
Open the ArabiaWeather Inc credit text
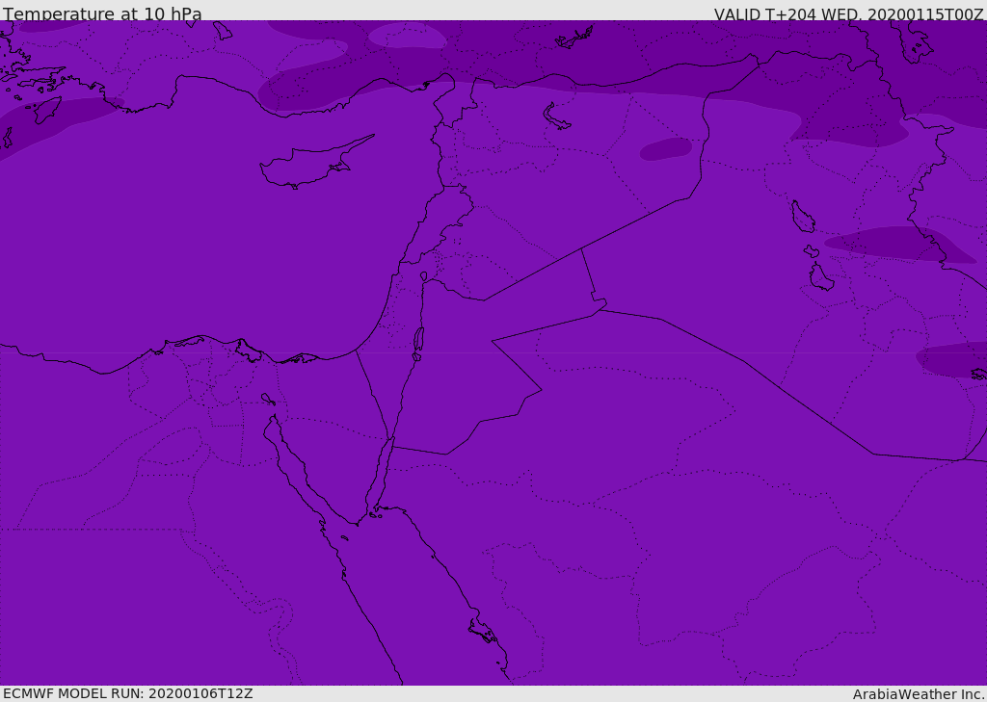tap(918, 694)
